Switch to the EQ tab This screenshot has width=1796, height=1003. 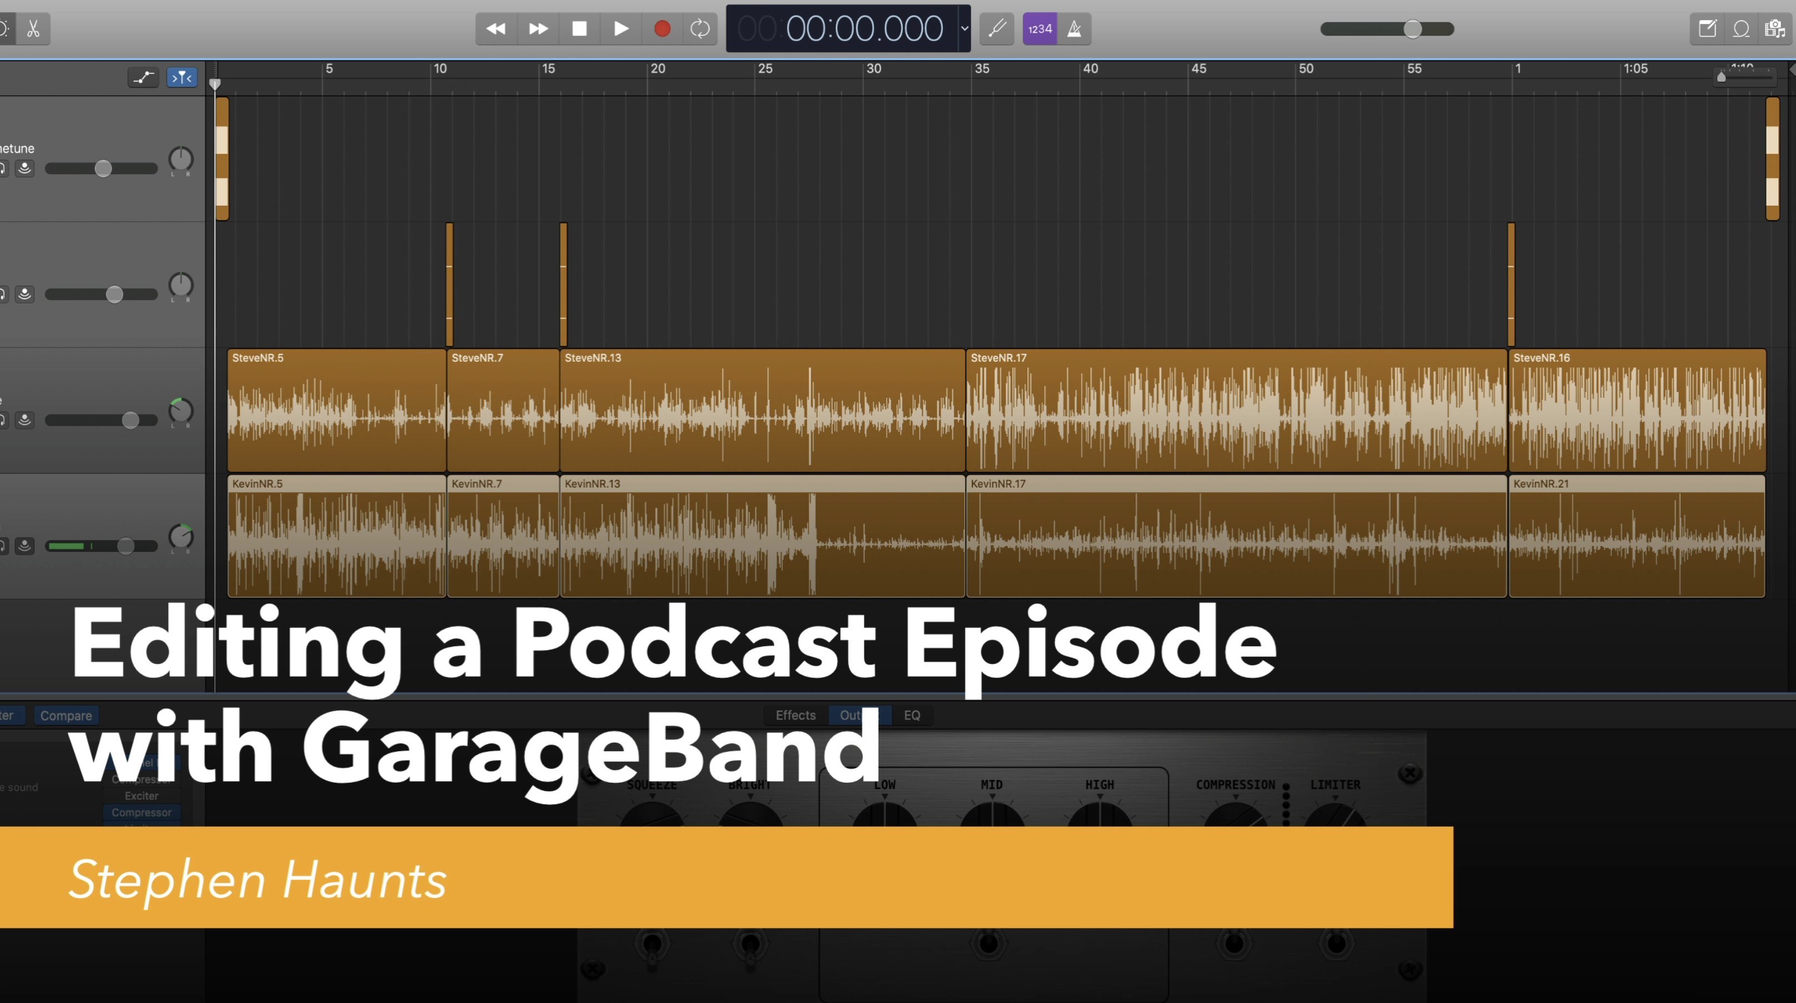click(x=911, y=715)
